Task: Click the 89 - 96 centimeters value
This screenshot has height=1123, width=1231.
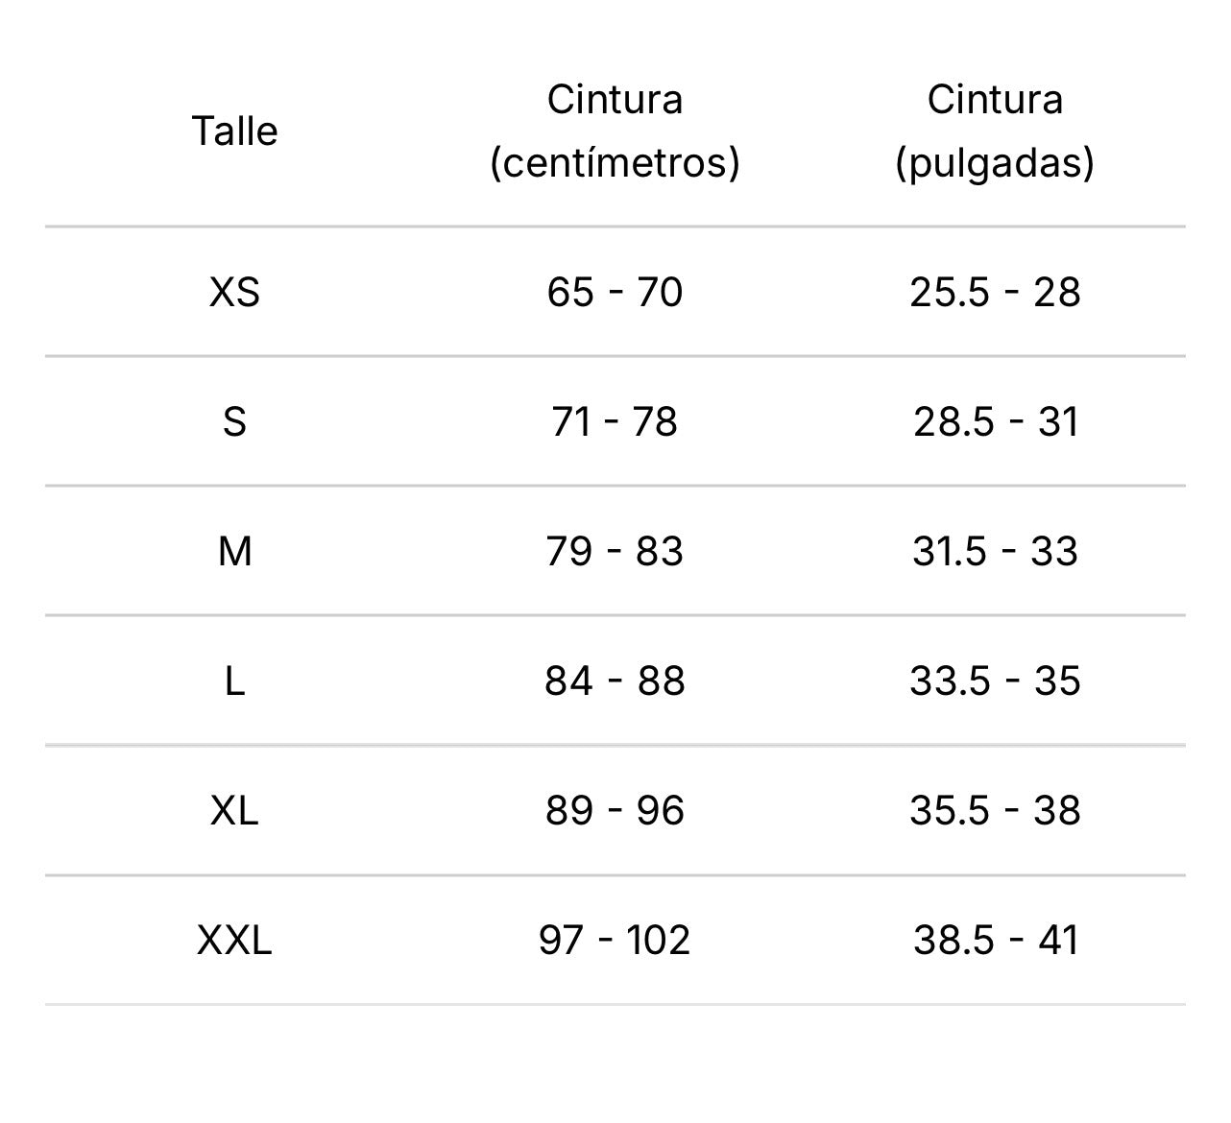Action: point(615,810)
